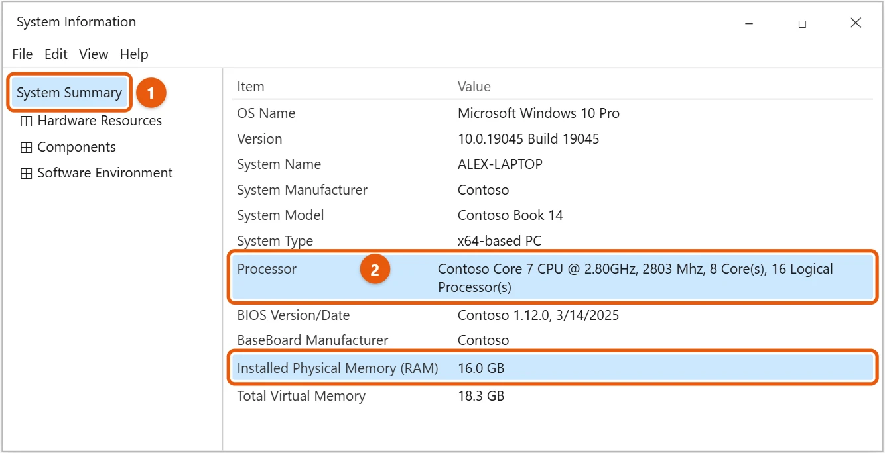
Task: Select the System Type row label
Action: pos(275,241)
